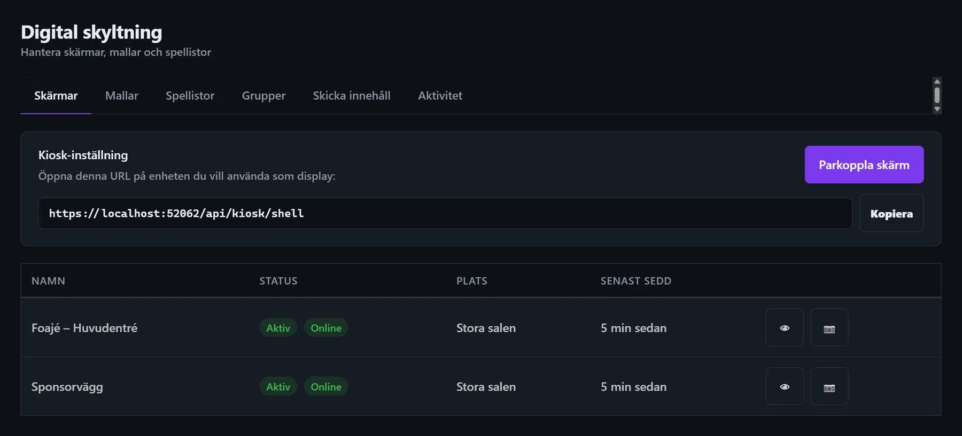Click the Digital skyltning page heading
The width and height of the screenshot is (962, 436).
[91, 32]
